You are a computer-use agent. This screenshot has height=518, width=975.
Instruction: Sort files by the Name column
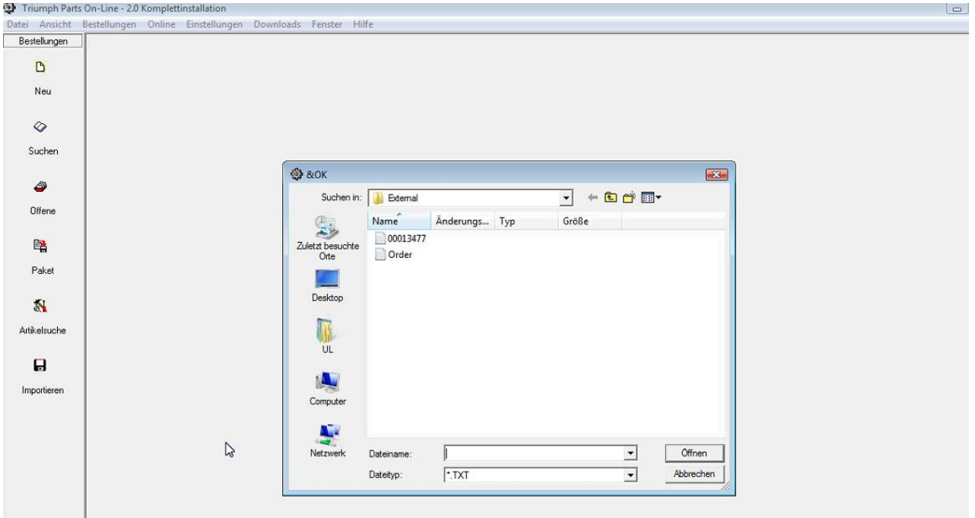pyautogui.click(x=399, y=221)
